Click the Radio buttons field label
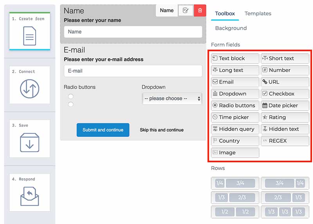 point(80,87)
